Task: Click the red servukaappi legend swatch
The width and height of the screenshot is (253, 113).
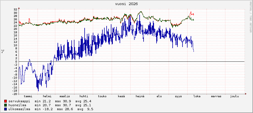Action: coord(5,101)
